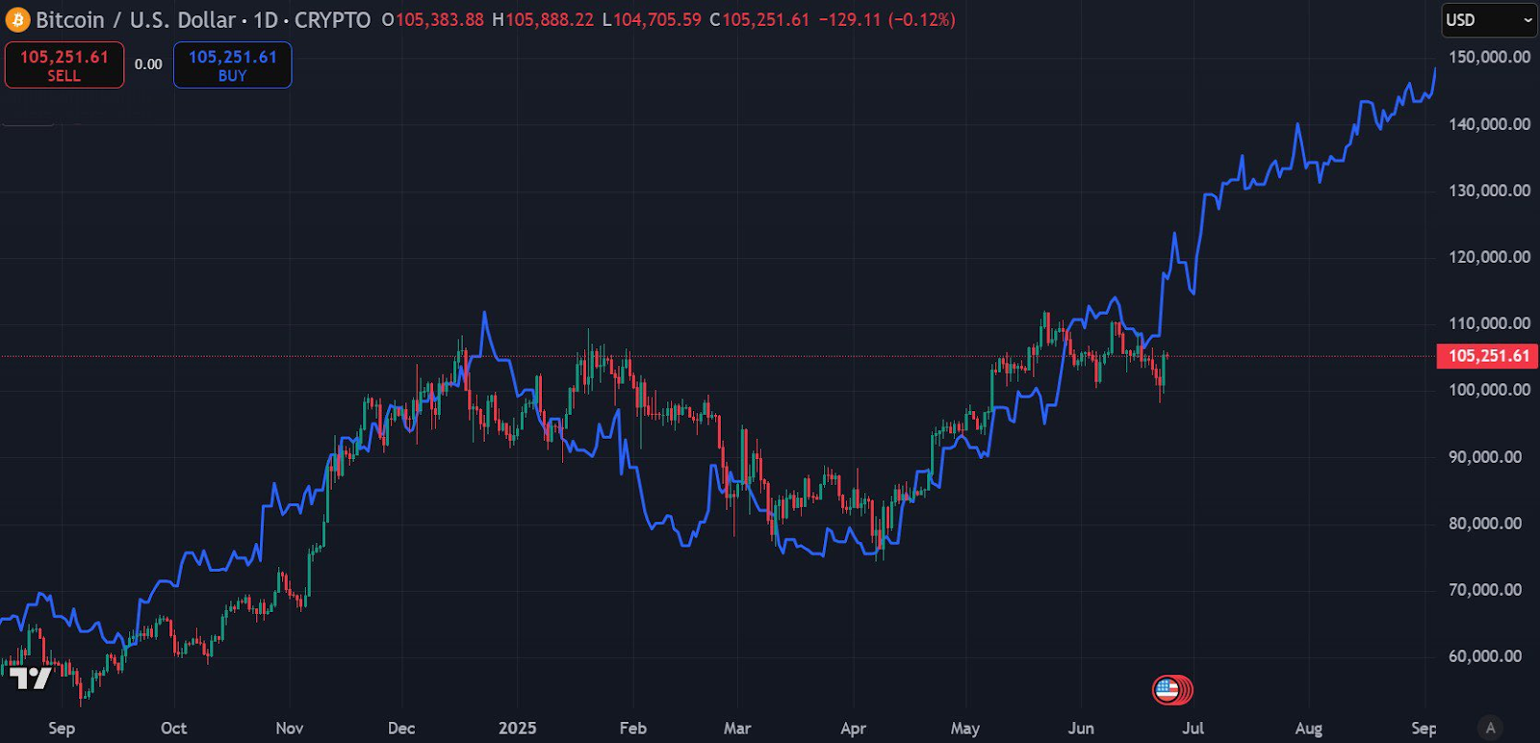The height and width of the screenshot is (743, 1540).
Task: Open the US flag economic event marker
Action: 1168,689
